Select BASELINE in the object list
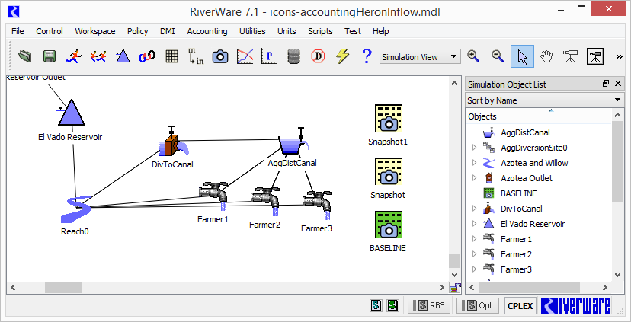This screenshot has height=322, width=631. pyautogui.click(x=519, y=193)
